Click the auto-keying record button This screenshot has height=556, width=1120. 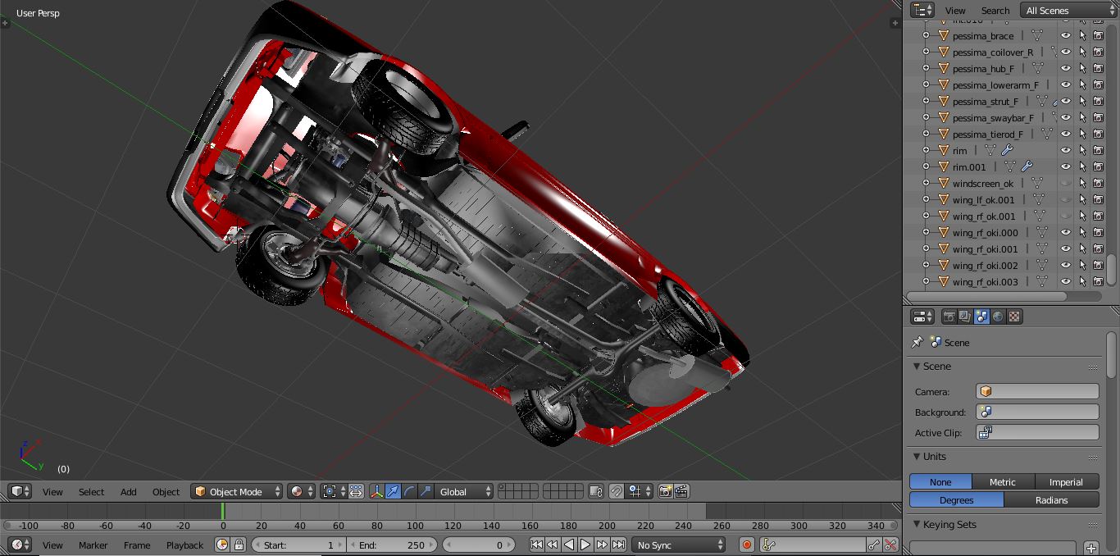[746, 545]
